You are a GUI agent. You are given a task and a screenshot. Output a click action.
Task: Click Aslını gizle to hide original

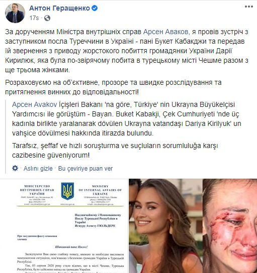click(38, 169)
